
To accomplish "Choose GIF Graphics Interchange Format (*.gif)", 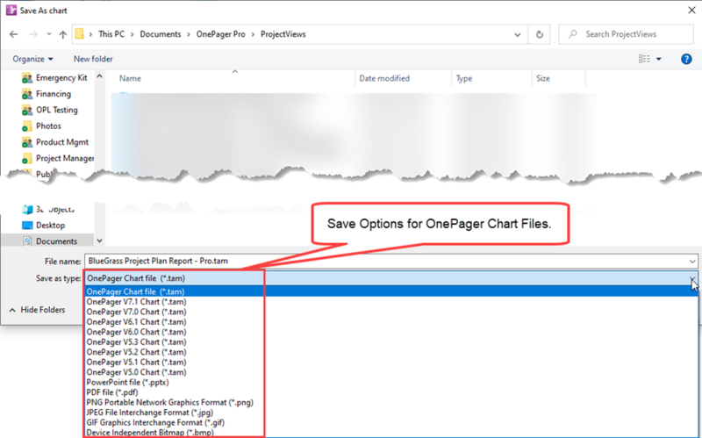I will [x=155, y=423].
